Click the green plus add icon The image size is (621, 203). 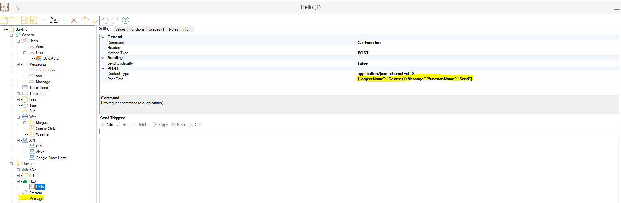click(65, 20)
